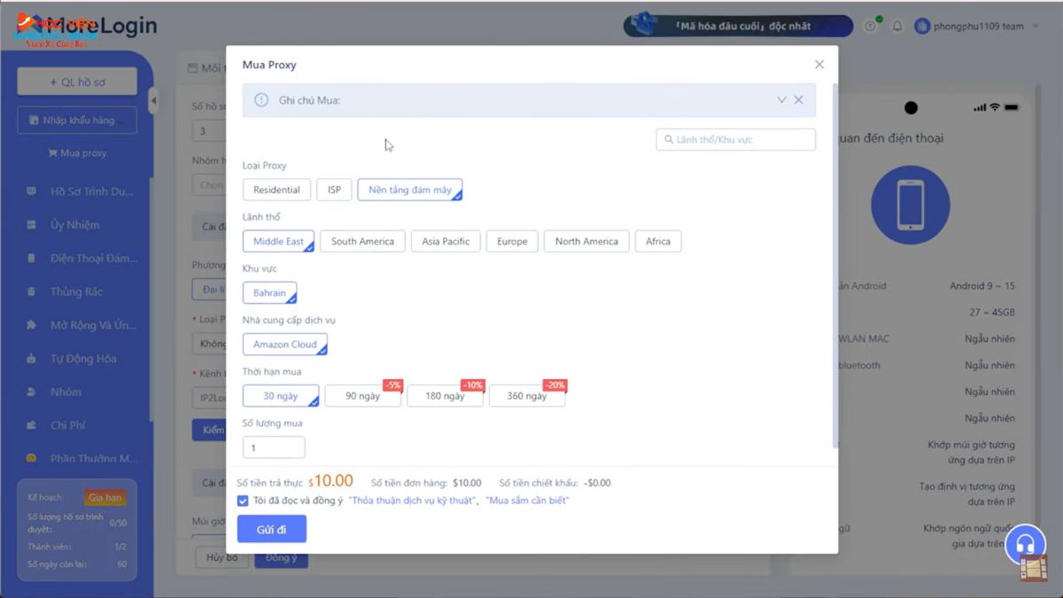
Task: Collapse the left sidebar arrow
Action: (152, 101)
